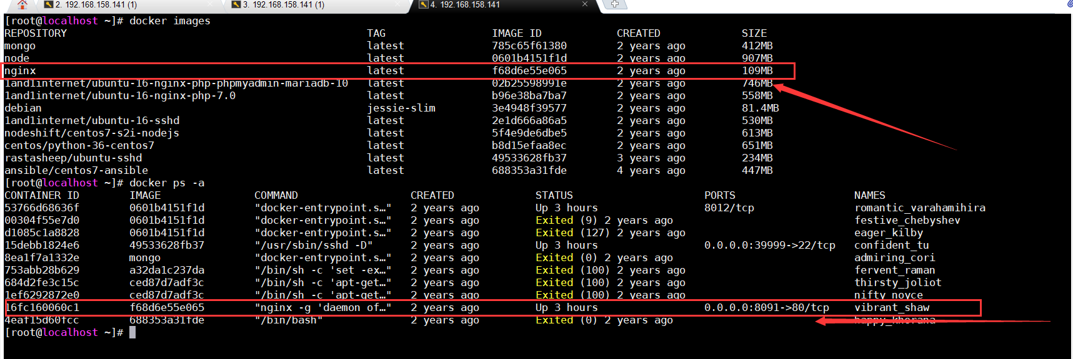Click the 651MB size value
This screenshot has width=1073, height=359.
pos(757,146)
